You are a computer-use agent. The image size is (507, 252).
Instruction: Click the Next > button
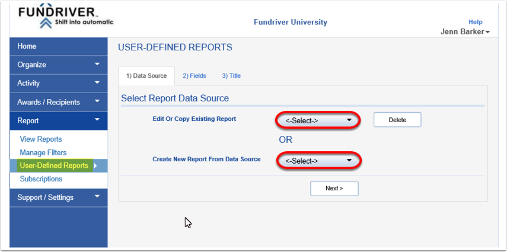click(334, 189)
